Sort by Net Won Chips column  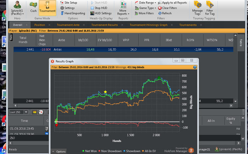coord(42,40)
